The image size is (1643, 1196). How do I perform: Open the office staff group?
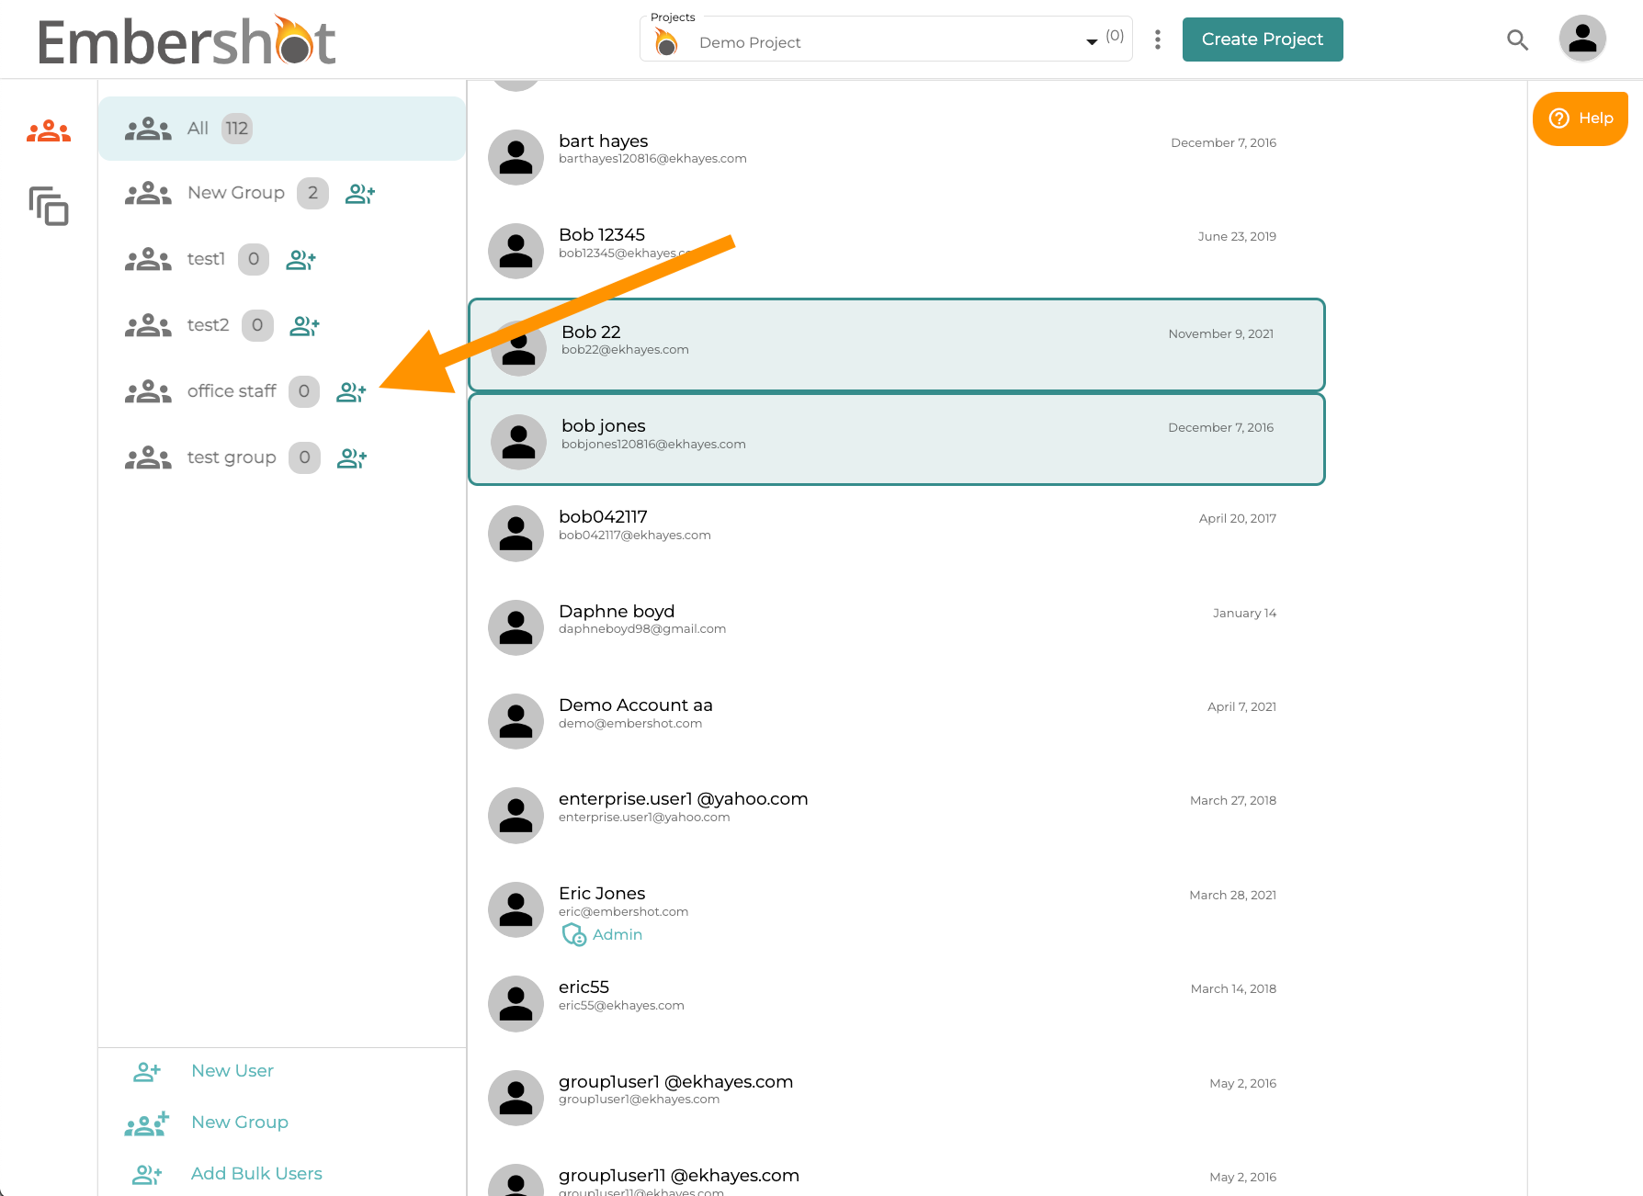[x=232, y=391]
